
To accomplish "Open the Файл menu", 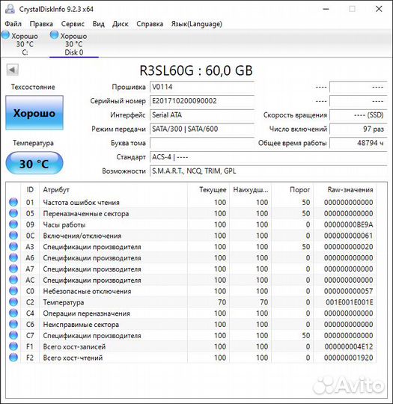I will click(x=13, y=24).
